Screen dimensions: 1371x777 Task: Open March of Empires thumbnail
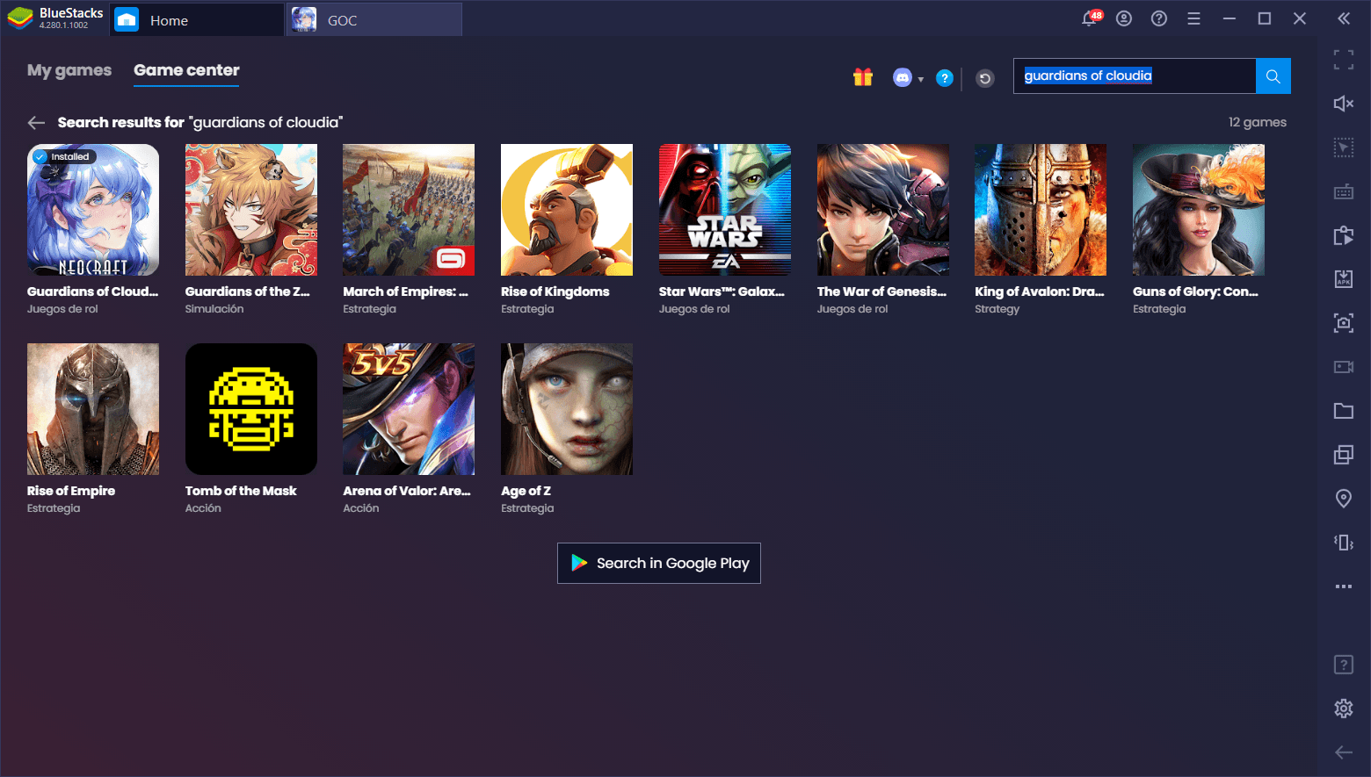tap(409, 210)
